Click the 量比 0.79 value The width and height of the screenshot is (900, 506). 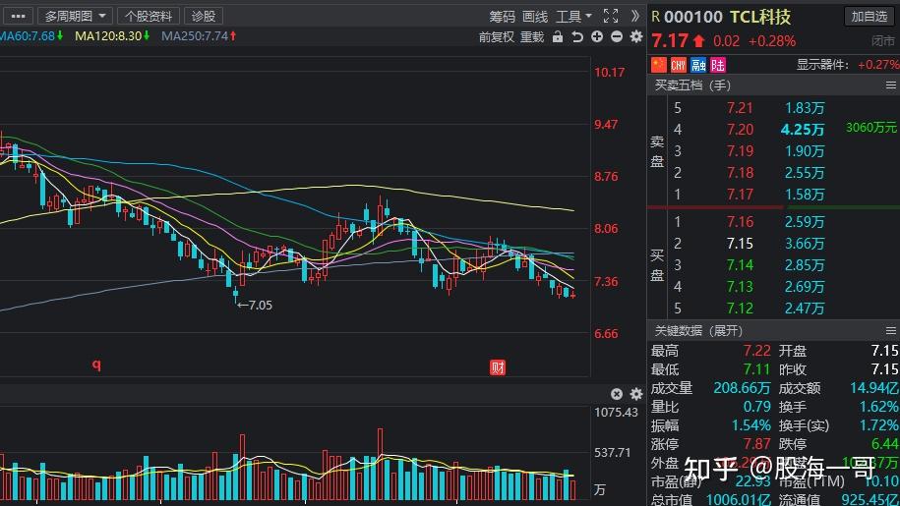(x=756, y=407)
